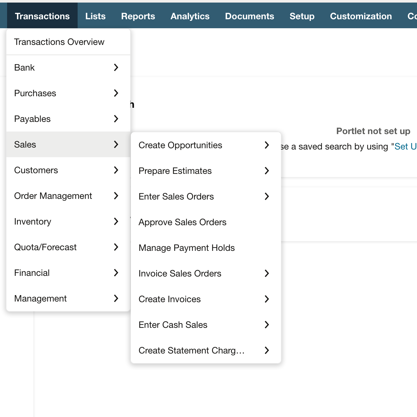Viewport: 417px width, 417px height.
Task: Select the Customers menu entry
Action: pyautogui.click(x=68, y=170)
